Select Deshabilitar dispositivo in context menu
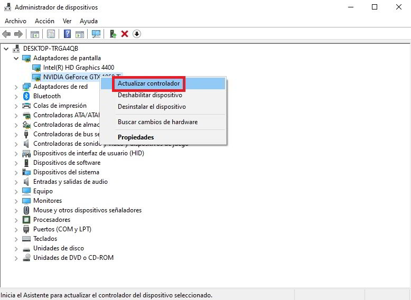411x300 pixels. (150, 95)
